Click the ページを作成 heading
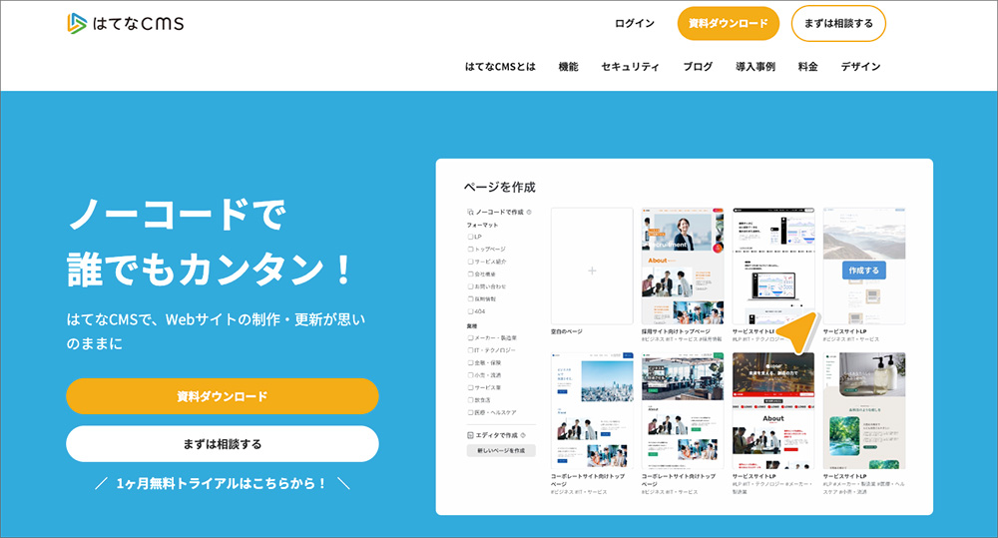Viewport: 998px width, 538px height. [500, 188]
